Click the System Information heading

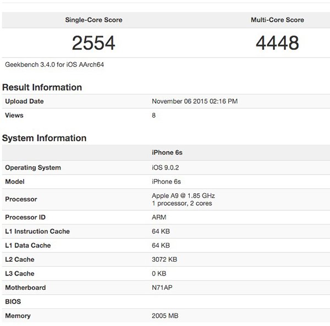(44, 138)
